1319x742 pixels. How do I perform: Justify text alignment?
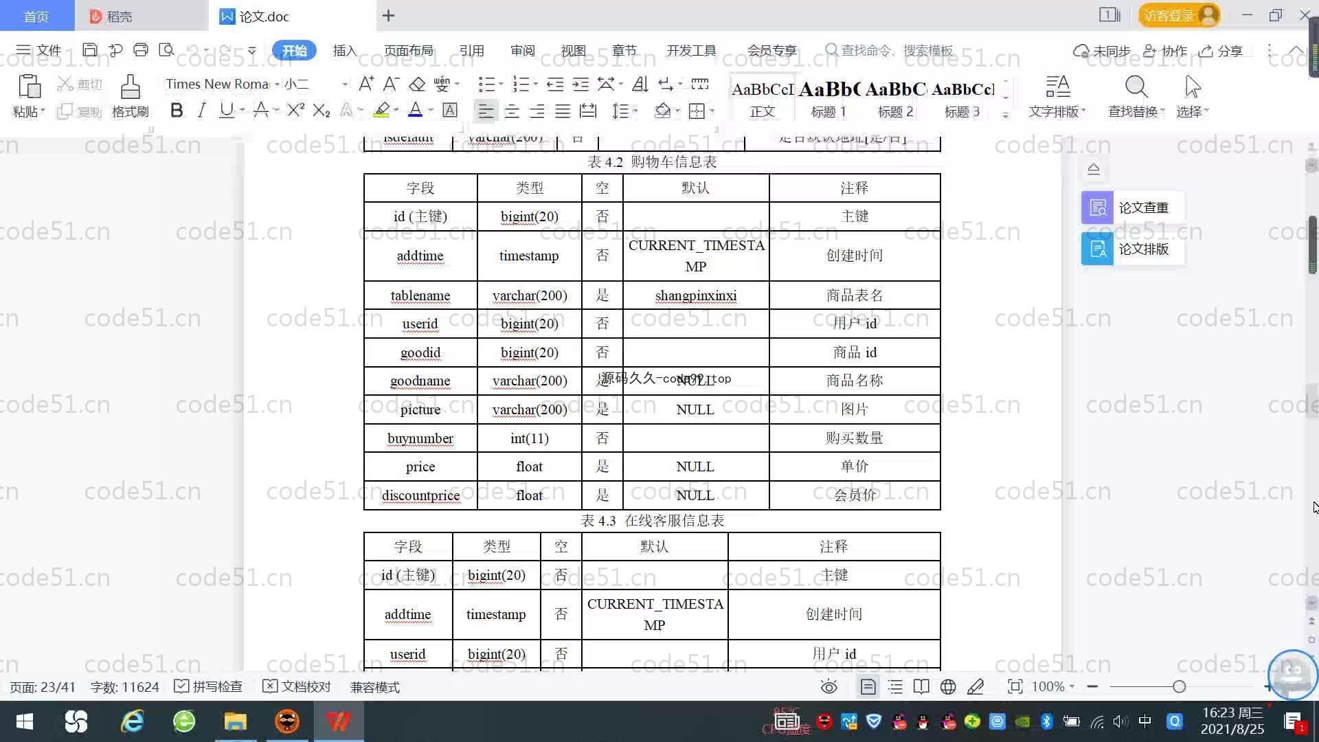[563, 111]
